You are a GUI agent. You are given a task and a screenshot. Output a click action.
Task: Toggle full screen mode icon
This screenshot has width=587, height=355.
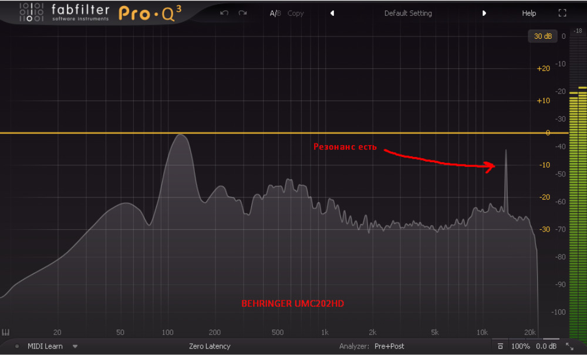[562, 13]
